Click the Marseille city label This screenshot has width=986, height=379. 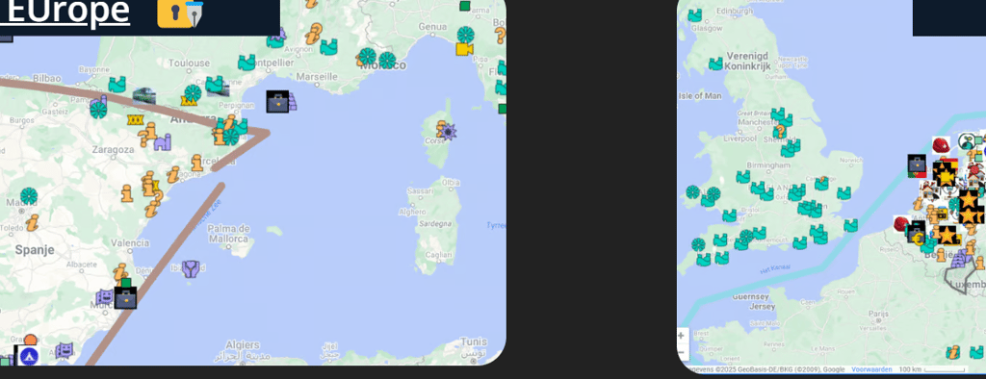316,76
